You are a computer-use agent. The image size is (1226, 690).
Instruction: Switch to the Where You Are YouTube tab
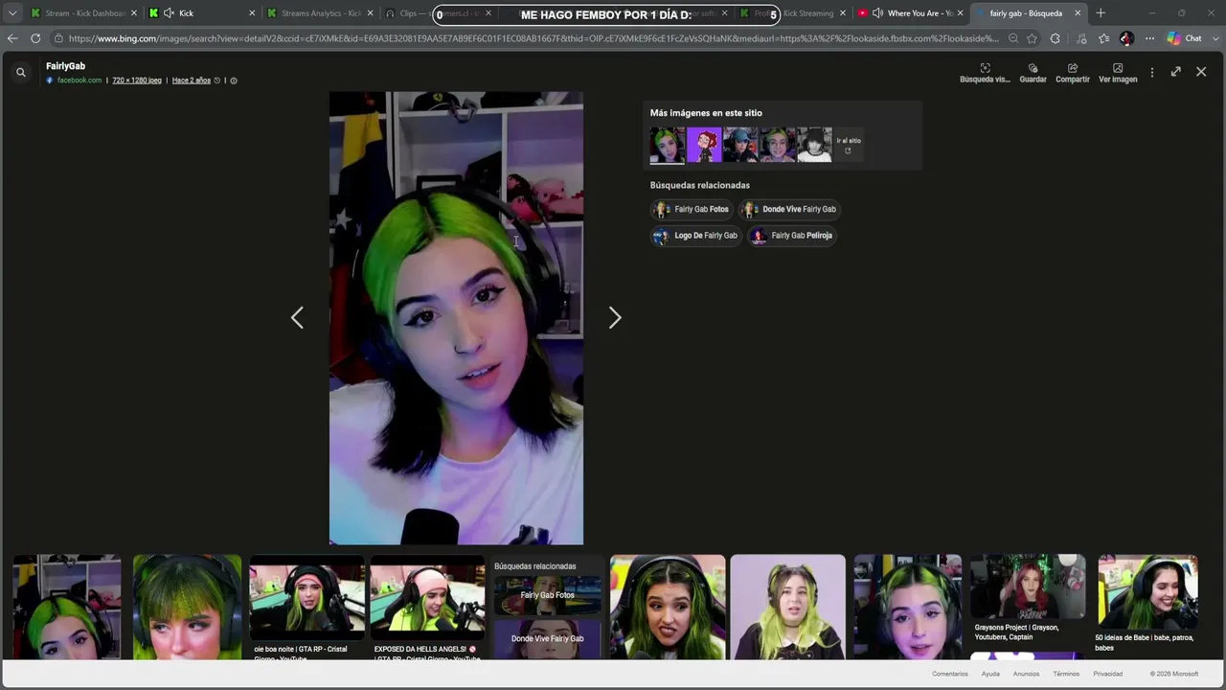coord(912,13)
